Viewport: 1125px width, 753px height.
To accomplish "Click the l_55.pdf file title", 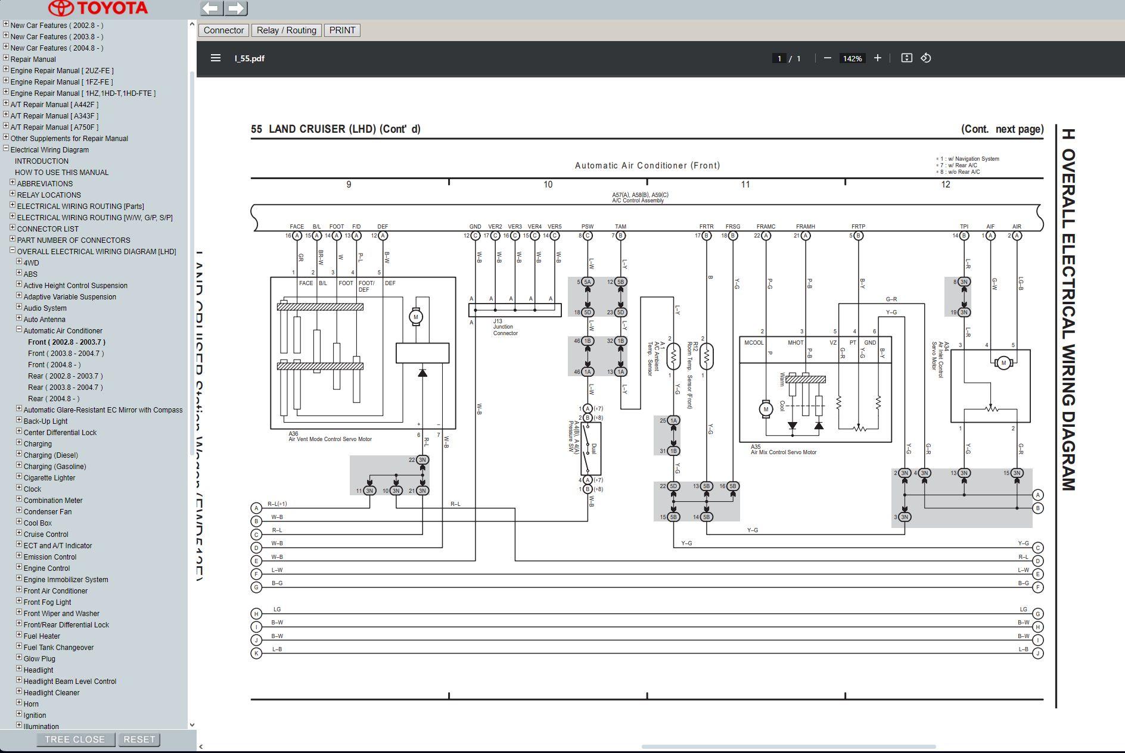I will pyautogui.click(x=250, y=58).
